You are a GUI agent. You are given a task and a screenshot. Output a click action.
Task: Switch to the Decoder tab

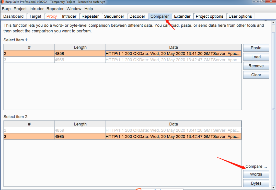[x=137, y=16]
